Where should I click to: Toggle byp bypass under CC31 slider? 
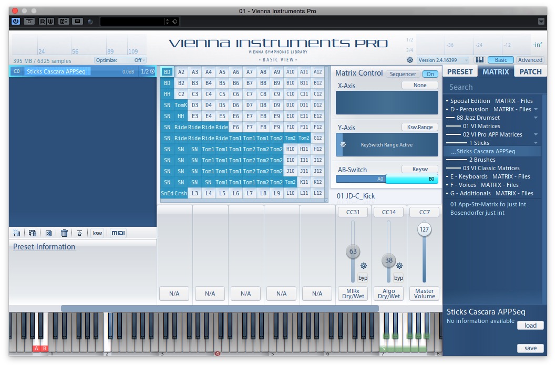coord(363,278)
